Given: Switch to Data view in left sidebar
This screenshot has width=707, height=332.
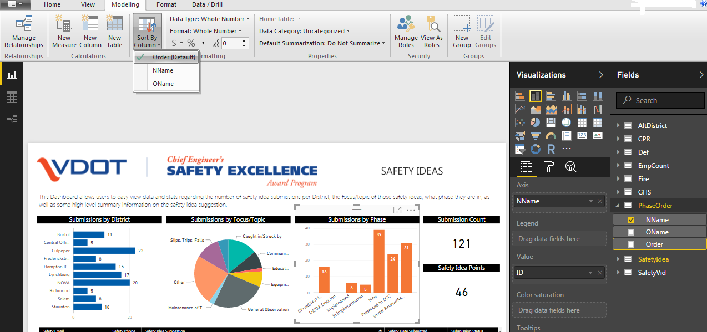Looking at the screenshot, I should (12, 97).
